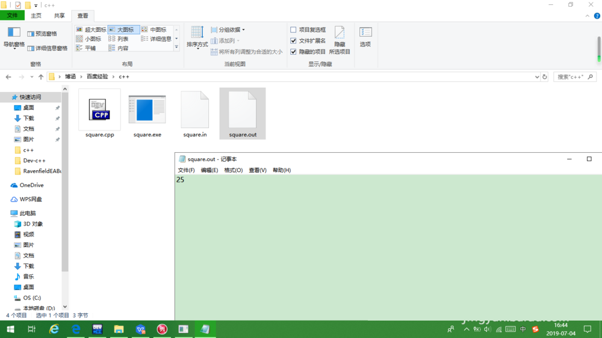Screen dimensions: 602x338
Task: Switch to the 主页 (Home) ribbon tab
Action: (36, 16)
